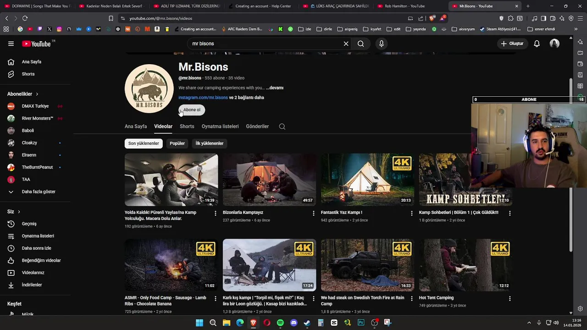Reload the page with browser refresh
Image resolution: width=587 pixels, height=330 pixels.
25,18
